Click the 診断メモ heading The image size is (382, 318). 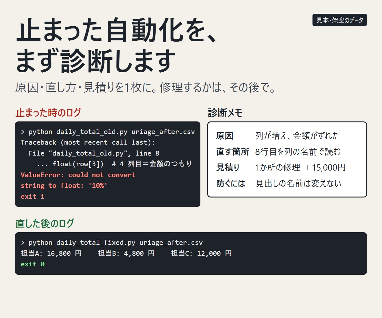click(x=225, y=113)
